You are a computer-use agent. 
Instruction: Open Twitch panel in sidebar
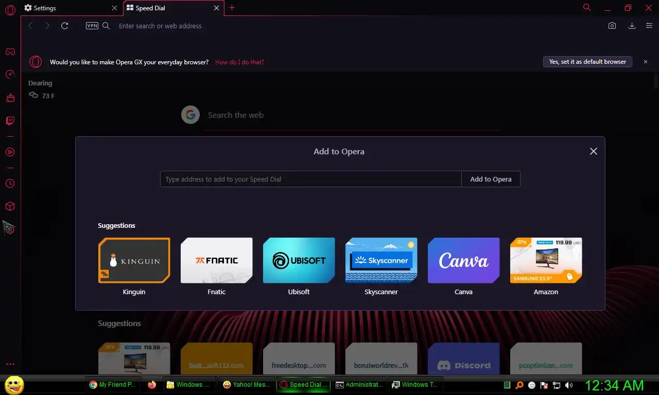[10, 121]
